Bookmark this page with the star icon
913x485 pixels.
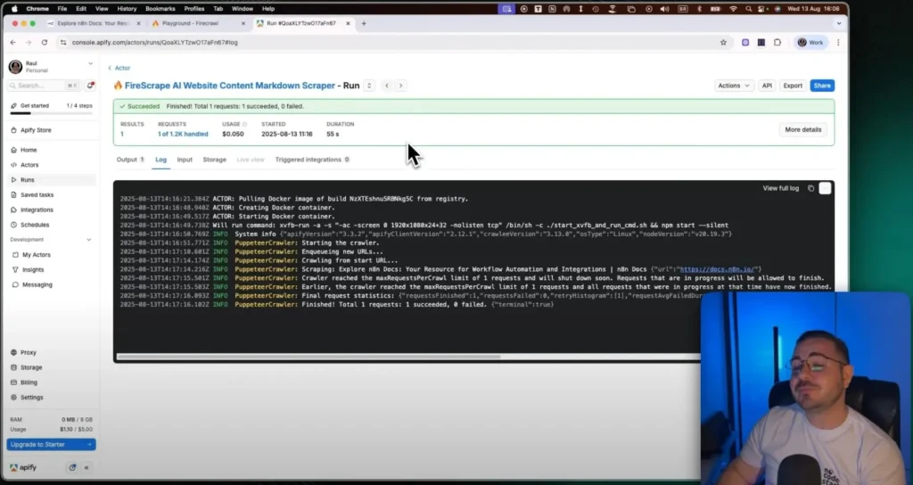click(723, 43)
